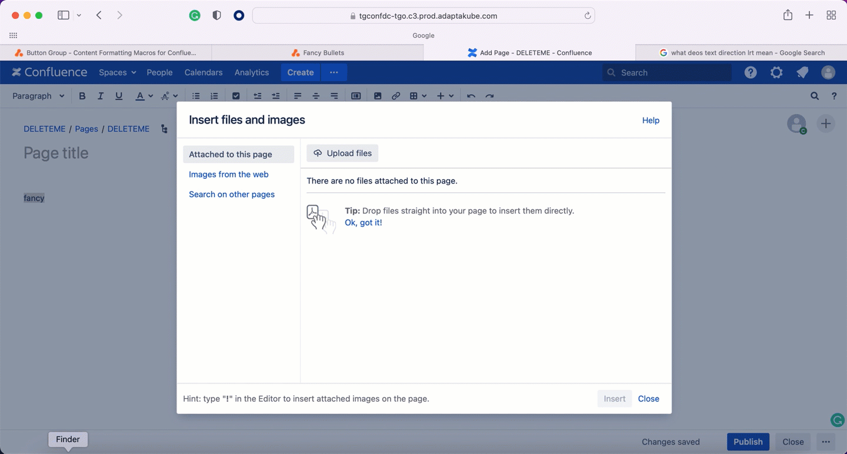Select Attached to this page tab
The height and width of the screenshot is (454, 847).
pos(239,154)
